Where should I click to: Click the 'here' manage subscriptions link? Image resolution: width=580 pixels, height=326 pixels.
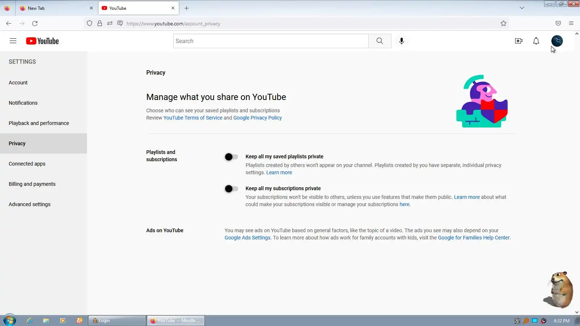pyautogui.click(x=405, y=204)
